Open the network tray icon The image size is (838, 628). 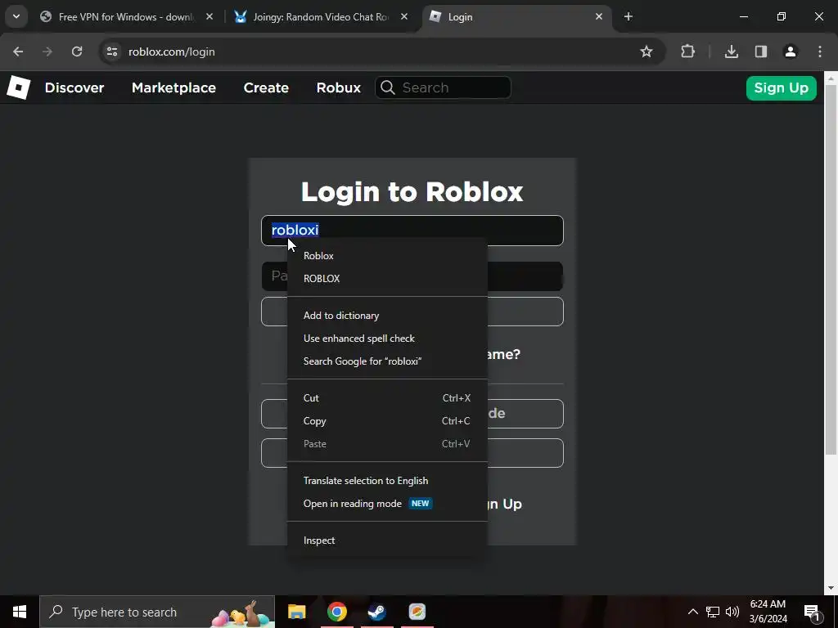713,612
